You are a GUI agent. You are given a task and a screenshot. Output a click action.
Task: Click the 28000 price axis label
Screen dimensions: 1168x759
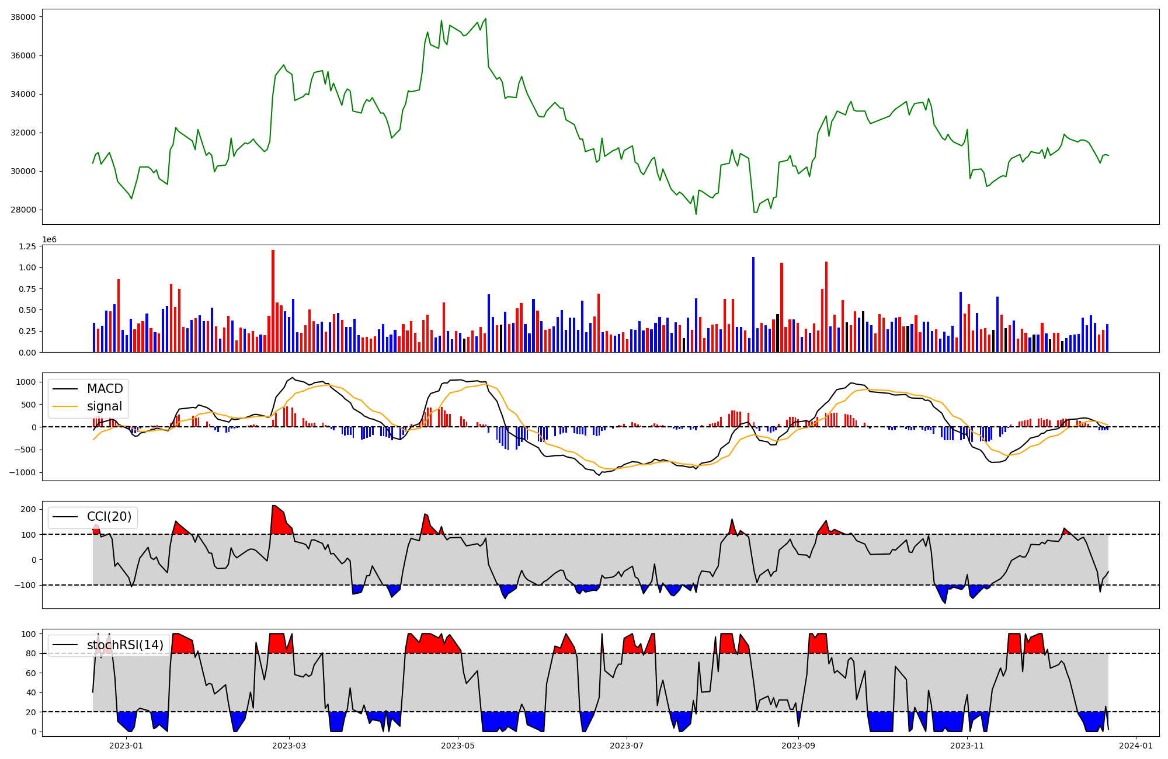coord(23,210)
